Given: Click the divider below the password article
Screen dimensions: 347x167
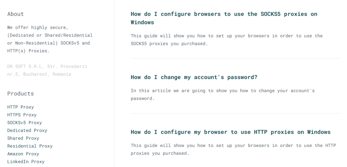Looking at the screenshot, I should pyautogui.click(x=235, y=113).
